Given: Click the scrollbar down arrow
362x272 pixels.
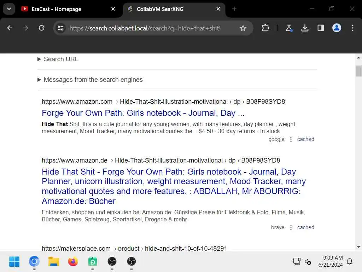Looking at the screenshot, I should click(358, 247).
